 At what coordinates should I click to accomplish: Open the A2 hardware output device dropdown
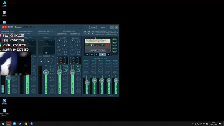(89, 32)
